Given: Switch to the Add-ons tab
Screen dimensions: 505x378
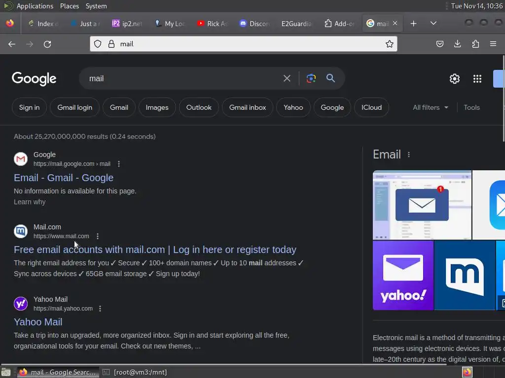Looking at the screenshot, I should 339,24.
